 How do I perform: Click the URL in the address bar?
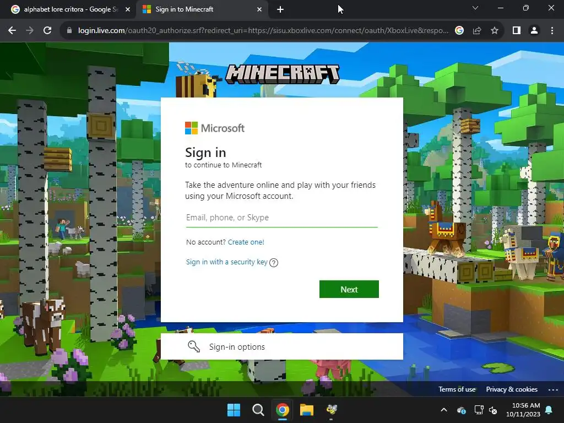click(263, 31)
